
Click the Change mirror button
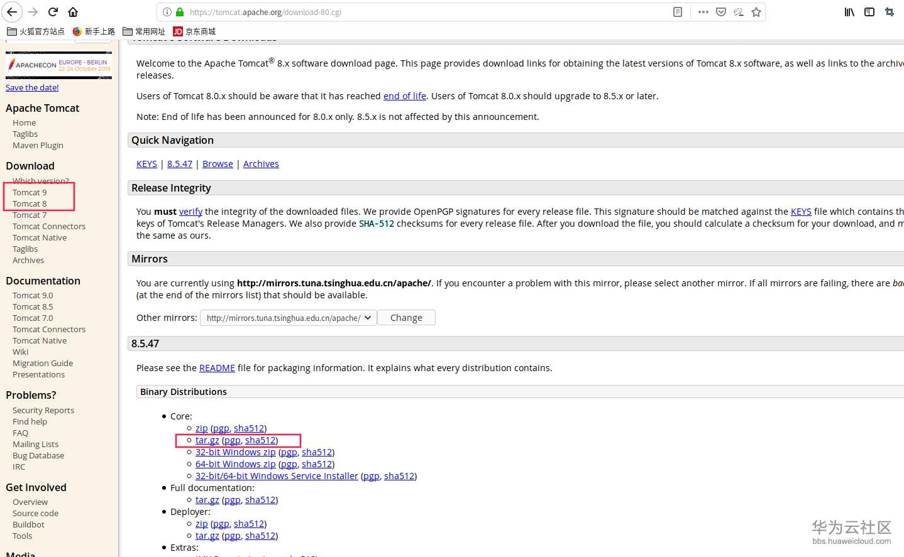(406, 318)
